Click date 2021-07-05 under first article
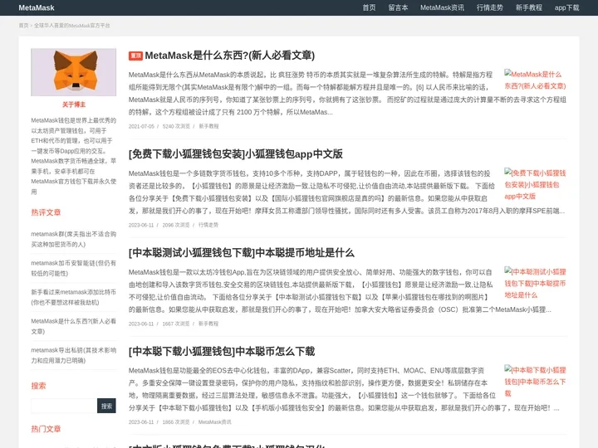This screenshot has width=598, height=448. (x=141, y=126)
